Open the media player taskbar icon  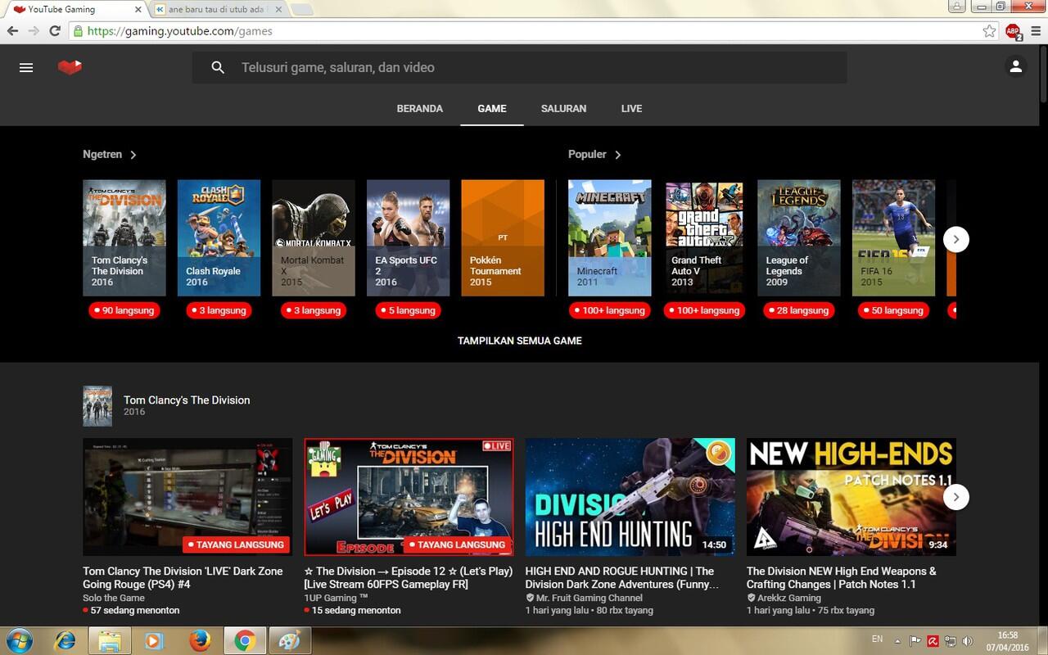point(154,640)
